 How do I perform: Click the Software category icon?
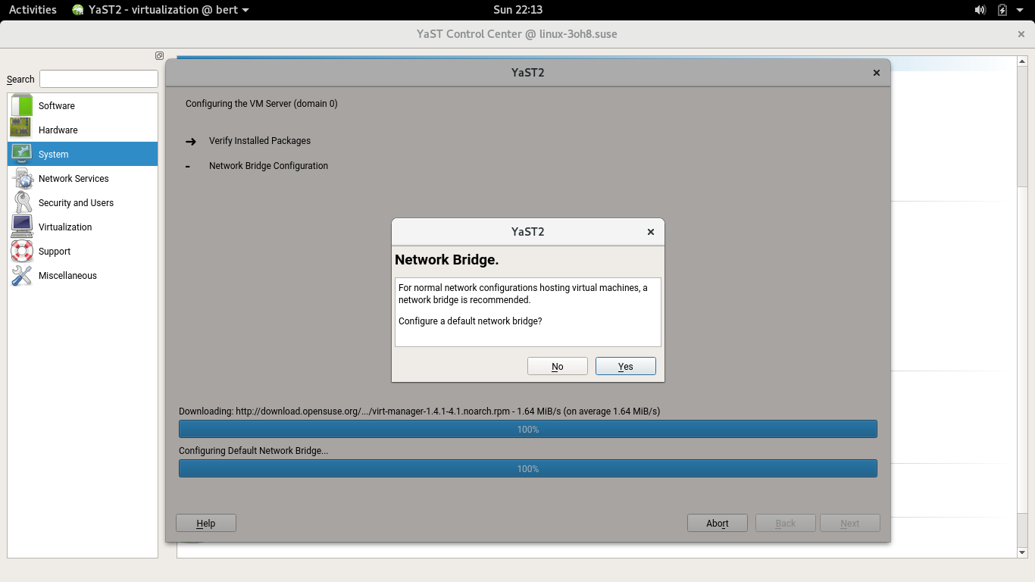tap(22, 105)
